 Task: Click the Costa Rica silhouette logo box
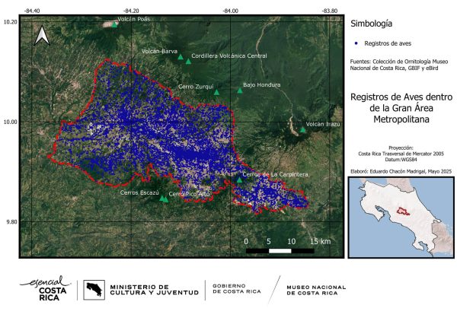point(94,290)
